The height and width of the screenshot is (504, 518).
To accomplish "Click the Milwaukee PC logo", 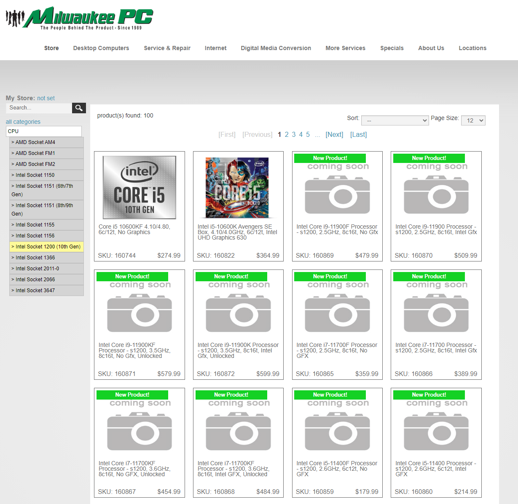I will [79, 18].
